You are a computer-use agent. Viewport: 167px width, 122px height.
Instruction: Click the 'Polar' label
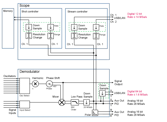[88, 115]
